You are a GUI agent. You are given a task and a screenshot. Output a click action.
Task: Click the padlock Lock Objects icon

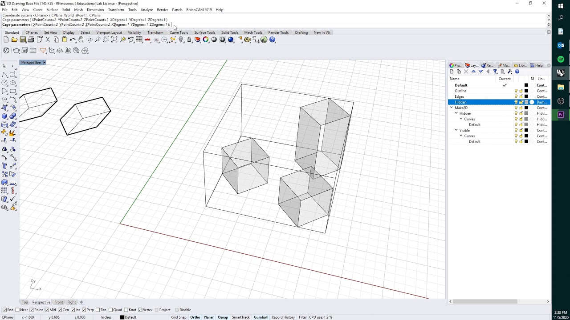(189, 40)
